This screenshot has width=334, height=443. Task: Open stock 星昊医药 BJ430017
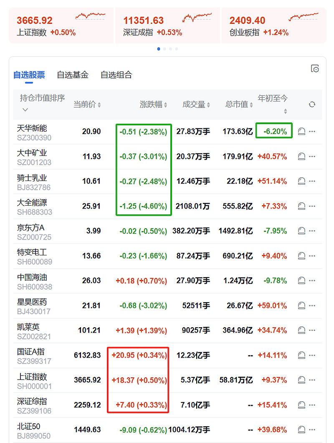tap(34, 306)
